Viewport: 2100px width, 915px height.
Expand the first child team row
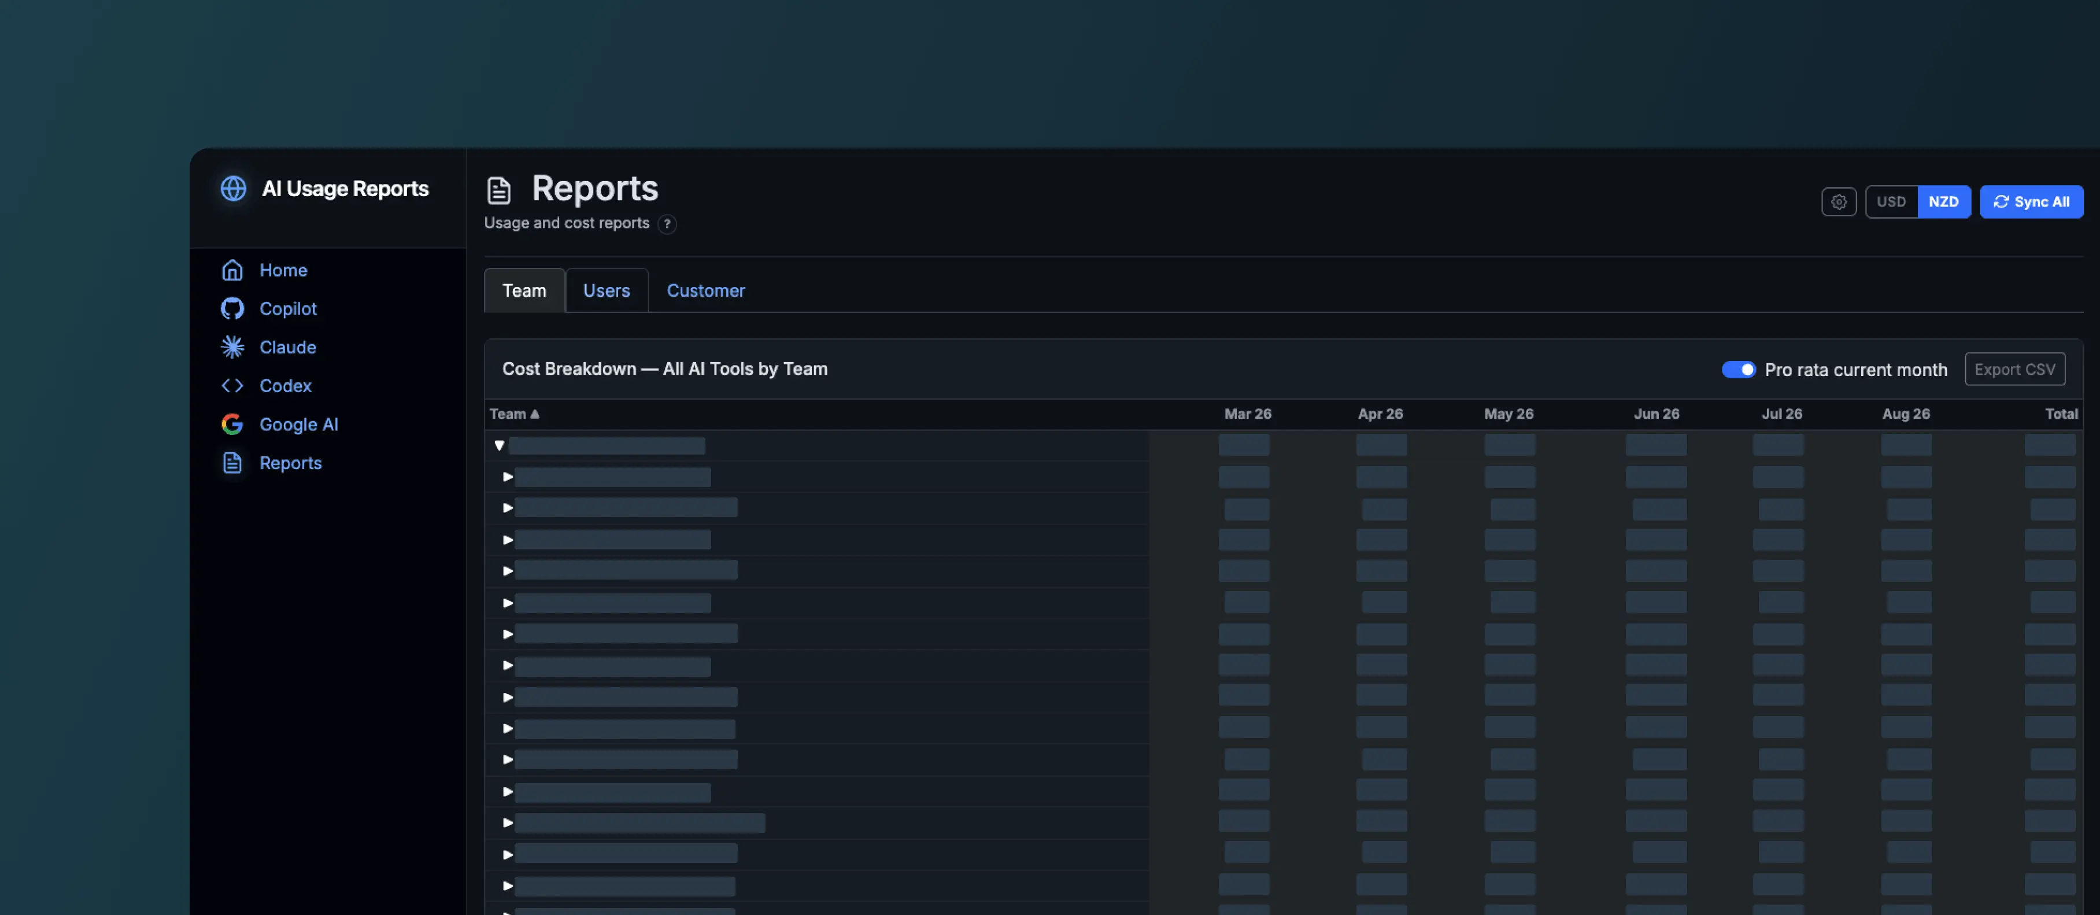(508, 476)
